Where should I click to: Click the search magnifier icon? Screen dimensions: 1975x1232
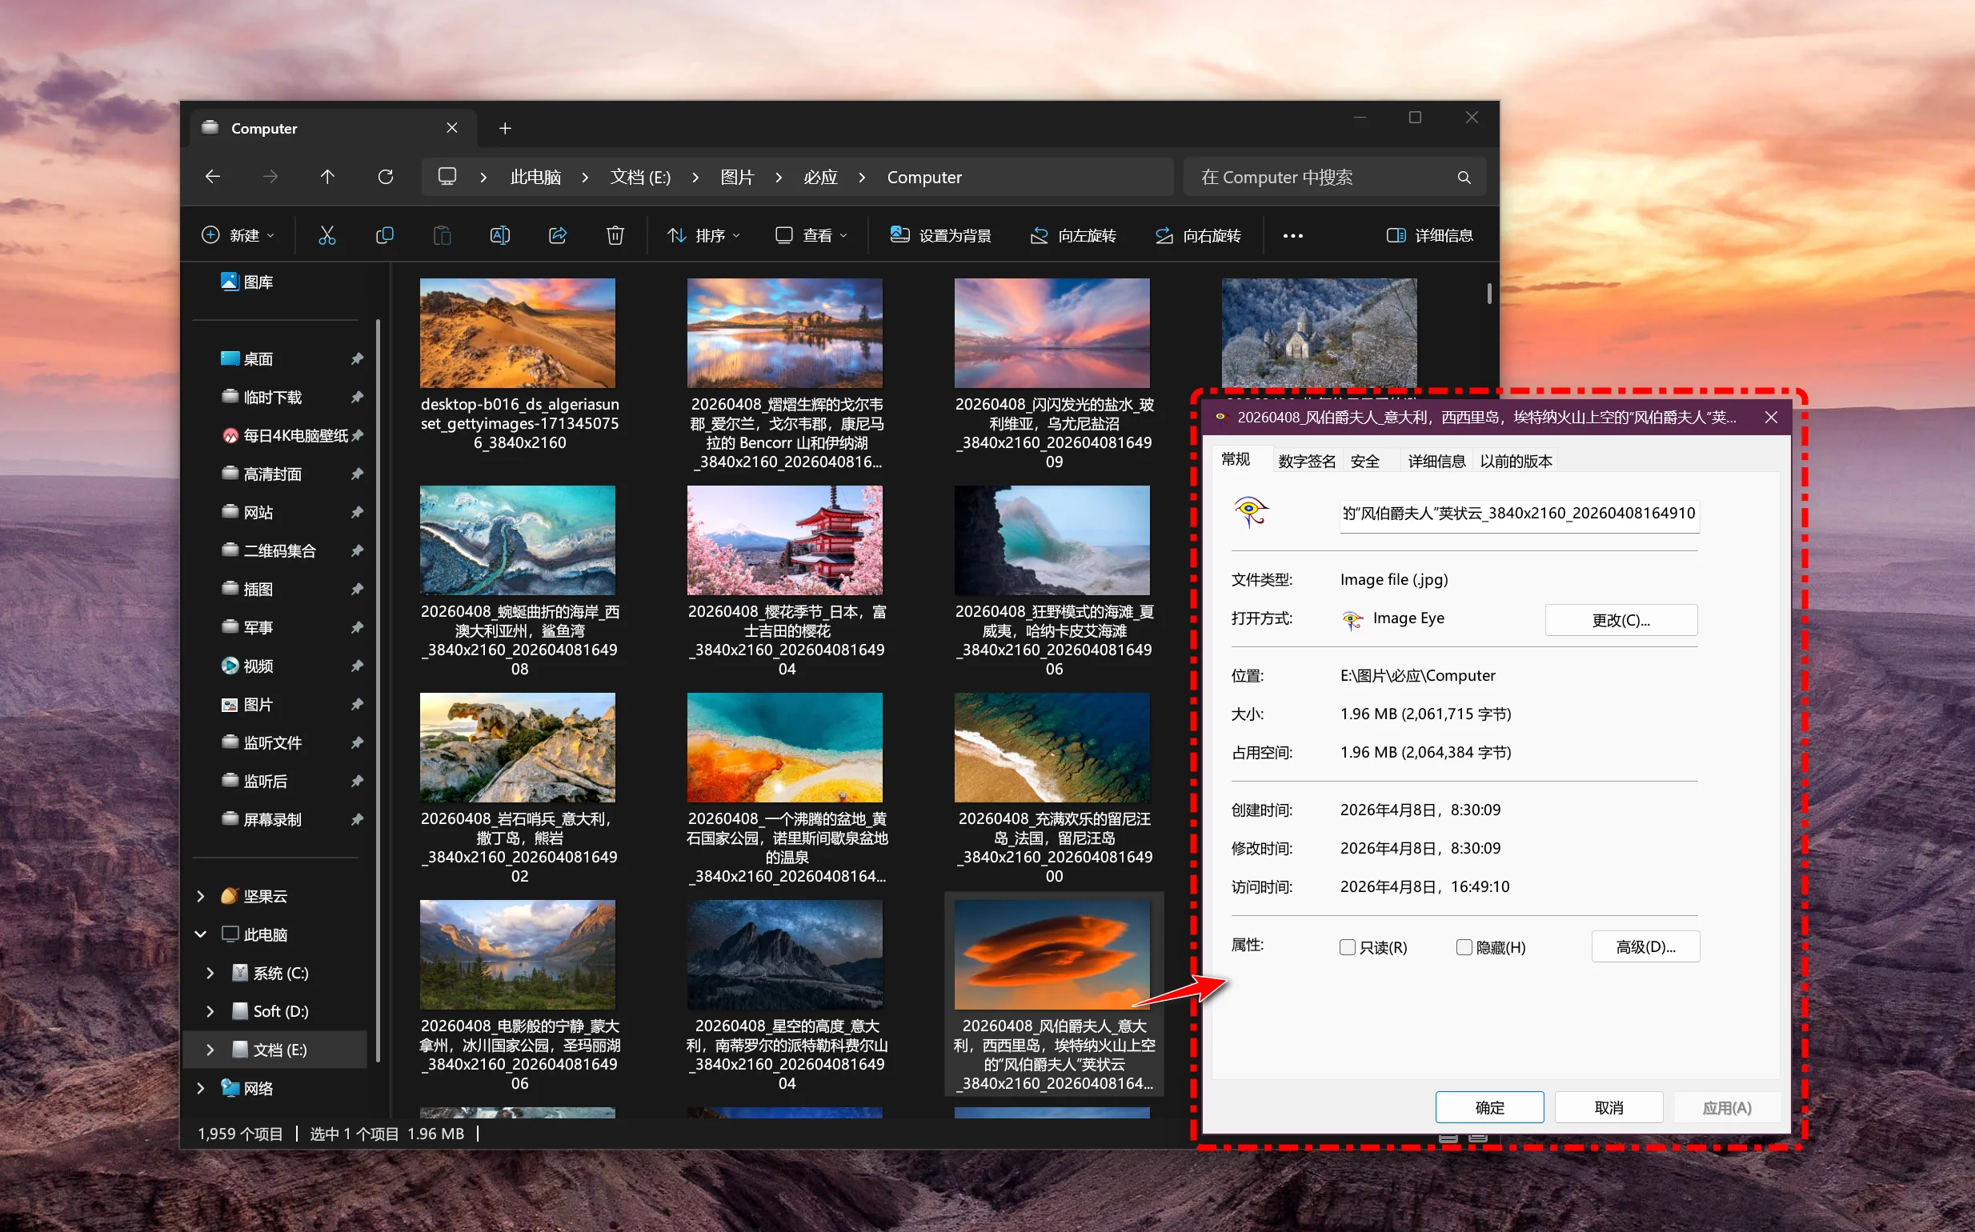[1464, 178]
